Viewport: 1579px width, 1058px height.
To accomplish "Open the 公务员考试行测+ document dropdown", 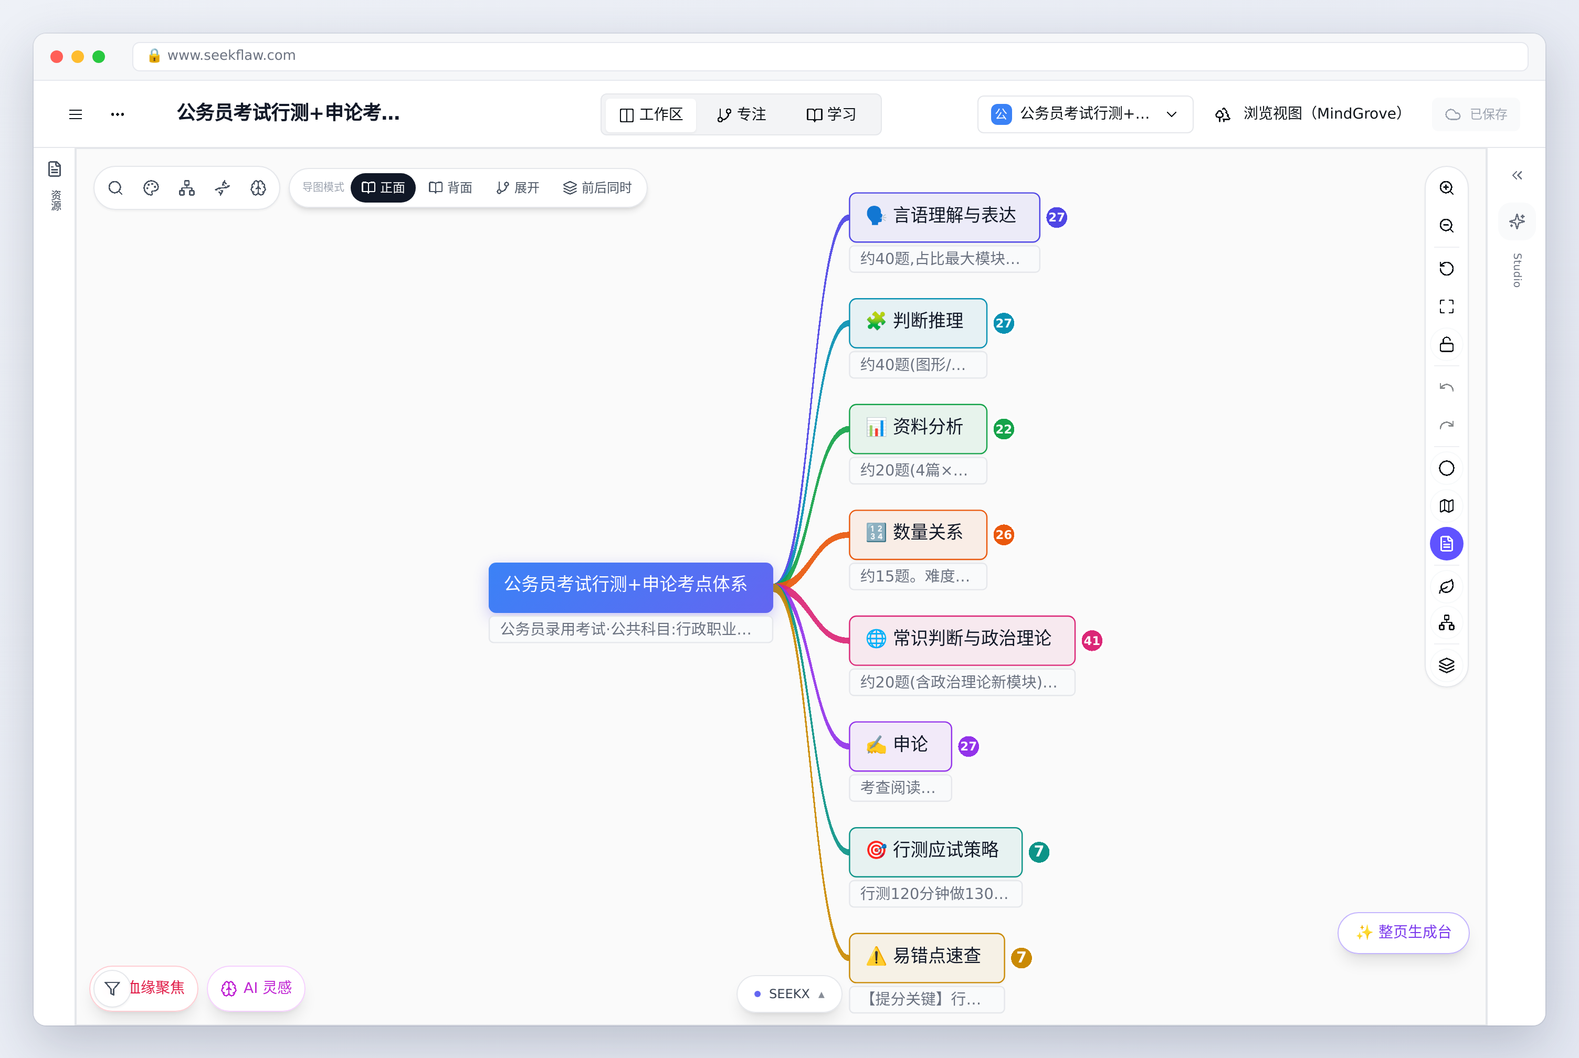I will point(1085,115).
